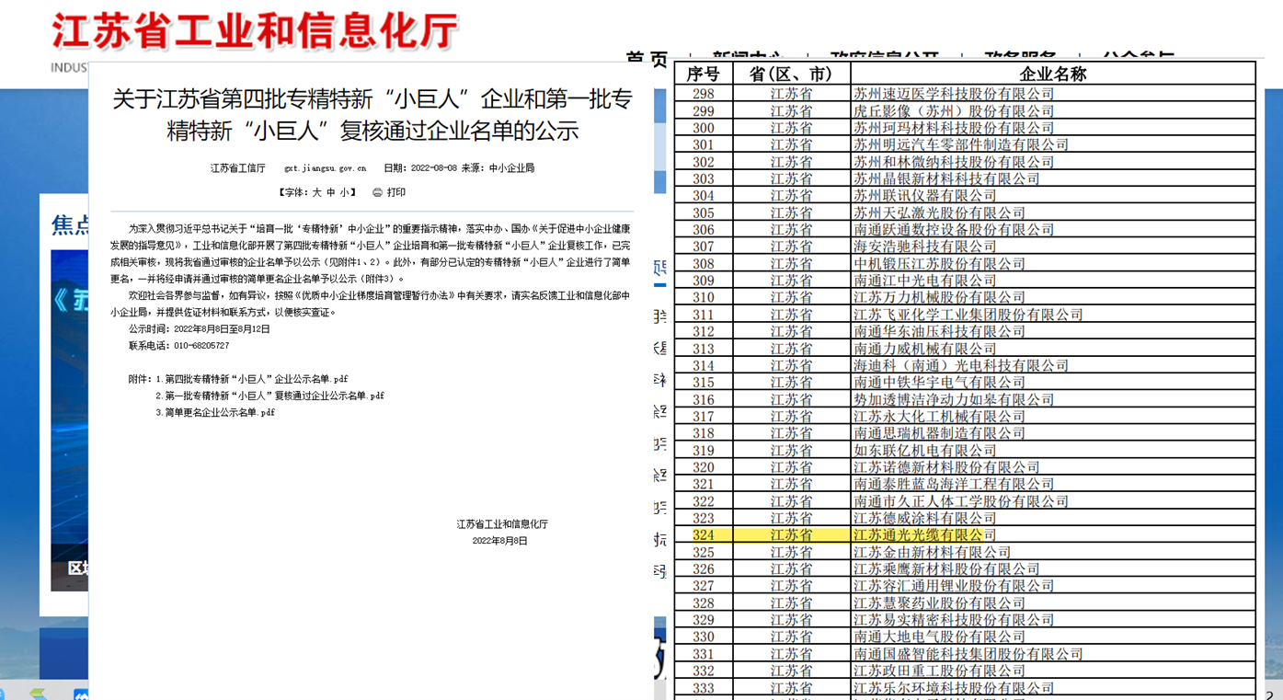Image resolution: width=1283 pixels, height=700 pixels.
Task: Set font size to 小 (small)
Action: pos(344,193)
